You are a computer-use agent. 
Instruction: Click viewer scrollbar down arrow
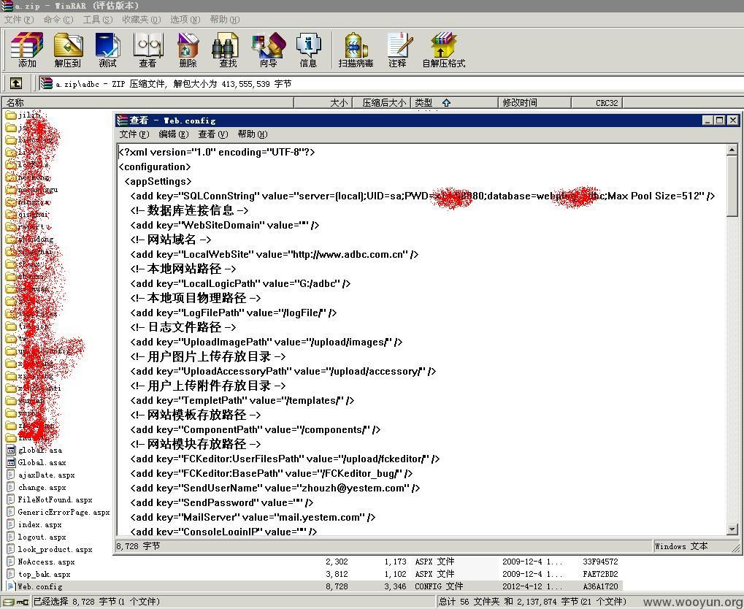tap(732, 529)
